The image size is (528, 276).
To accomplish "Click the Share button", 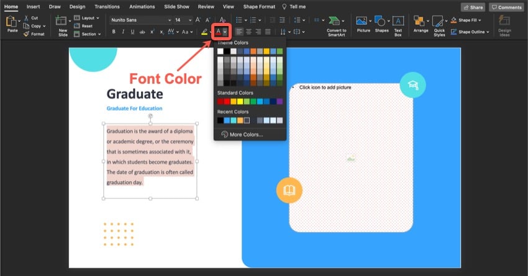I will [473, 7].
